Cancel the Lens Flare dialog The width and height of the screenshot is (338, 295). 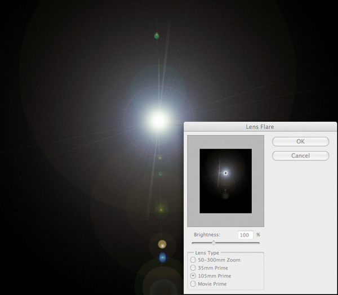pos(300,155)
